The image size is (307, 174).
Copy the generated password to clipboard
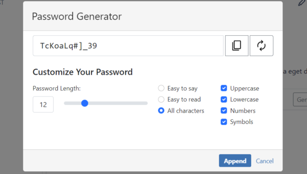click(x=236, y=46)
